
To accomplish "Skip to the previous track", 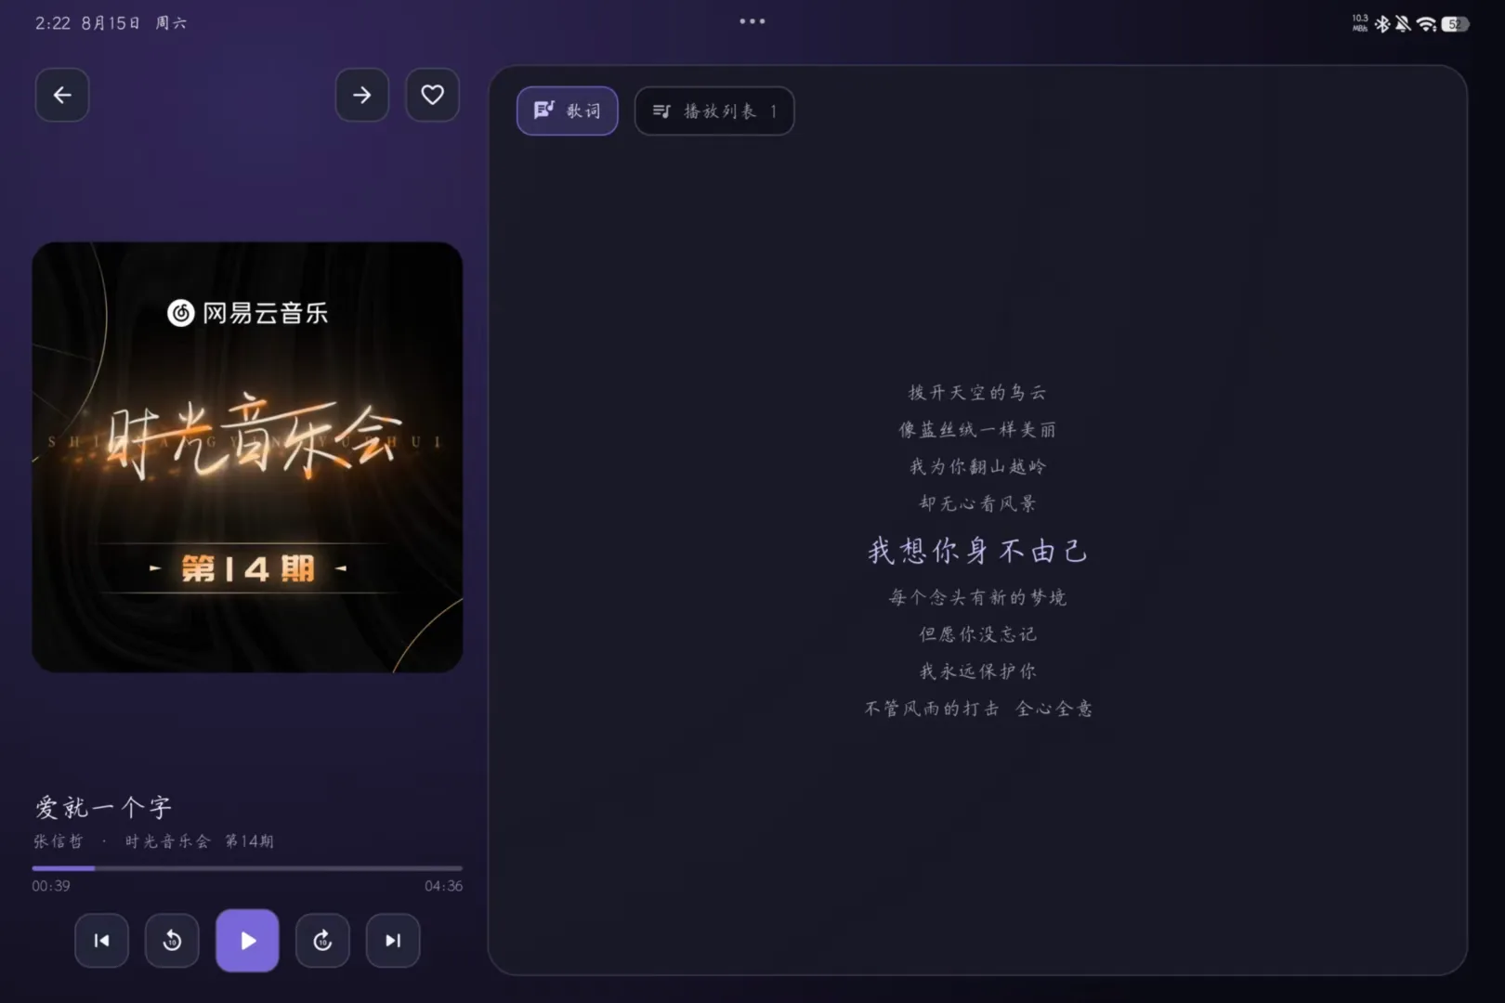I will click(101, 941).
